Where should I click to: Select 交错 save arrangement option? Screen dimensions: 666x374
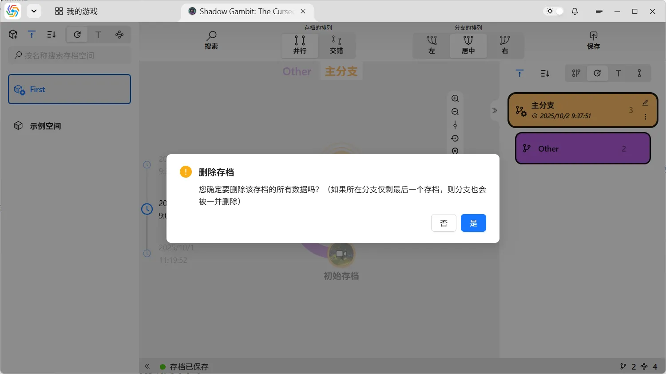pyautogui.click(x=337, y=45)
